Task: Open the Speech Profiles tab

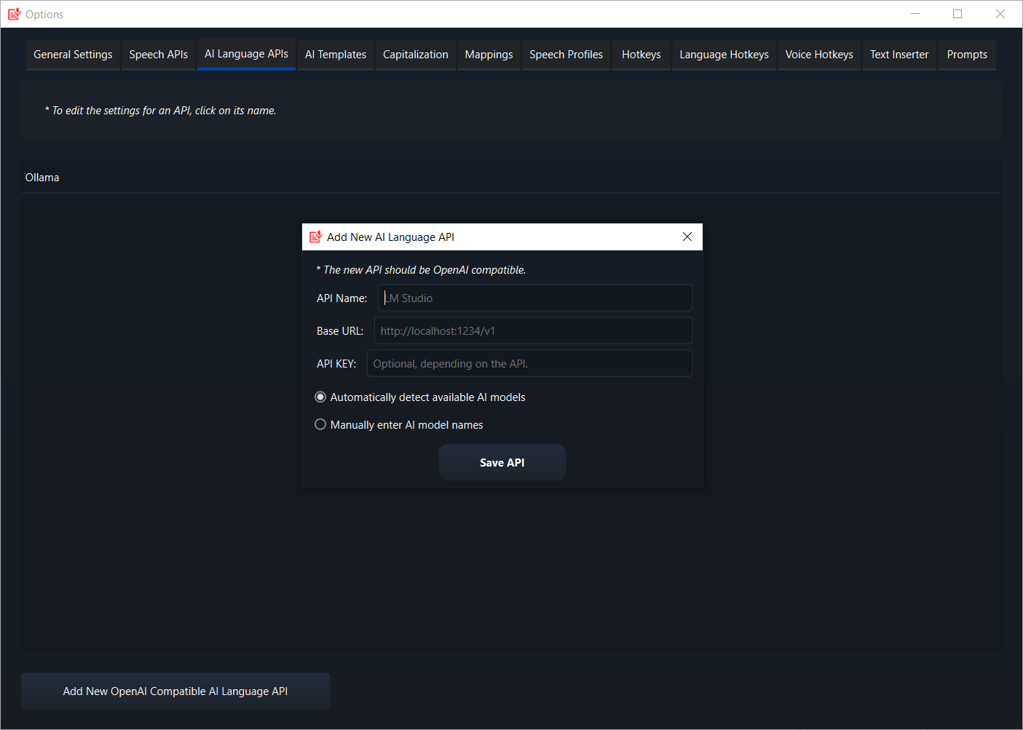Action: coord(566,54)
